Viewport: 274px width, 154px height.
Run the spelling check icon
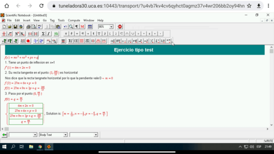pyautogui.click(x=40, y=26)
